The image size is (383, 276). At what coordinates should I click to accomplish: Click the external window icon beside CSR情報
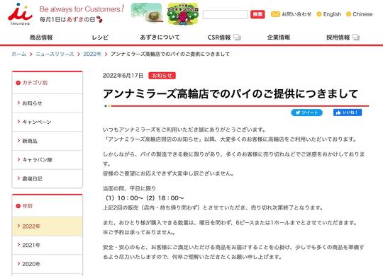coord(237,37)
